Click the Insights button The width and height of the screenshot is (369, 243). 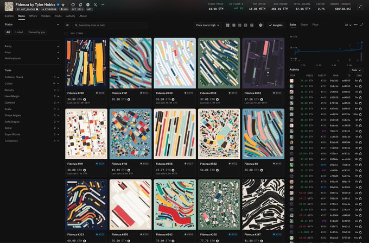276,25
